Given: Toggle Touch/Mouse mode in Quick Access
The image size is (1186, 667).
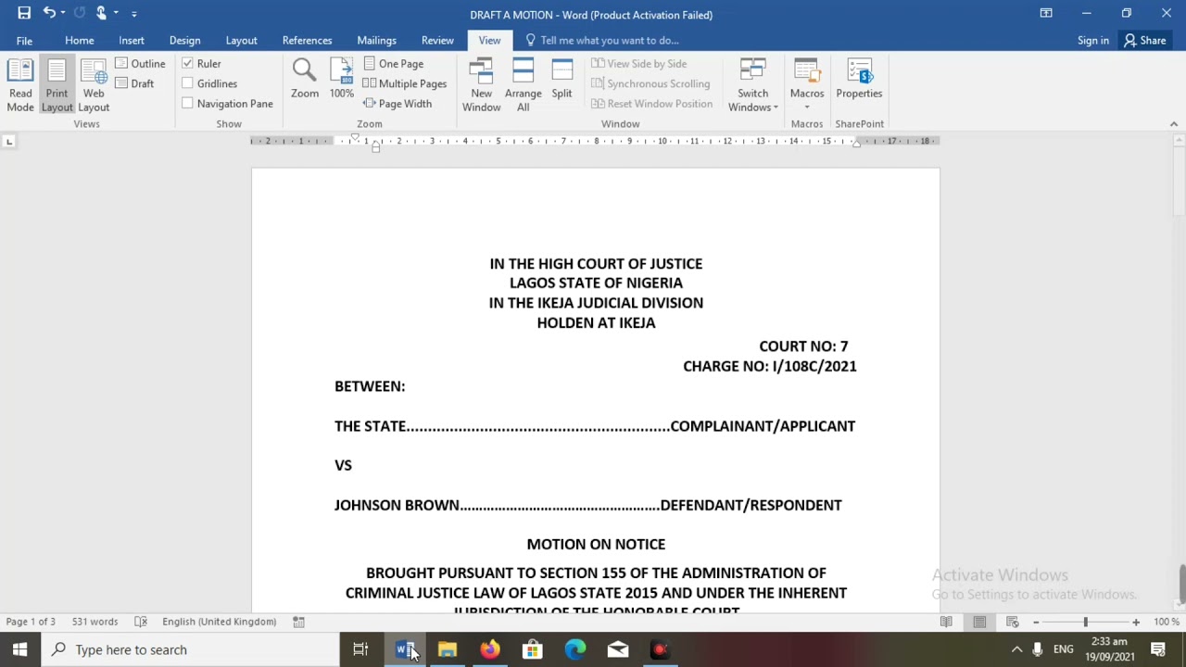Looking at the screenshot, I should tap(102, 13).
